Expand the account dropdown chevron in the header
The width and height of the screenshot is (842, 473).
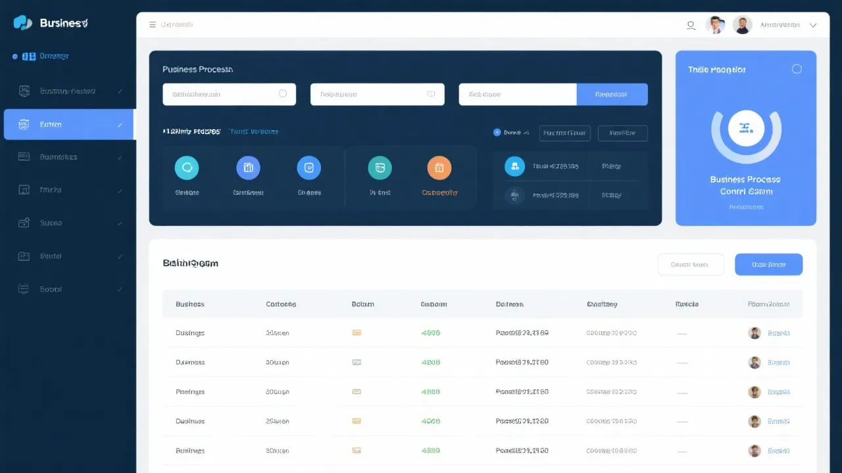tap(813, 25)
